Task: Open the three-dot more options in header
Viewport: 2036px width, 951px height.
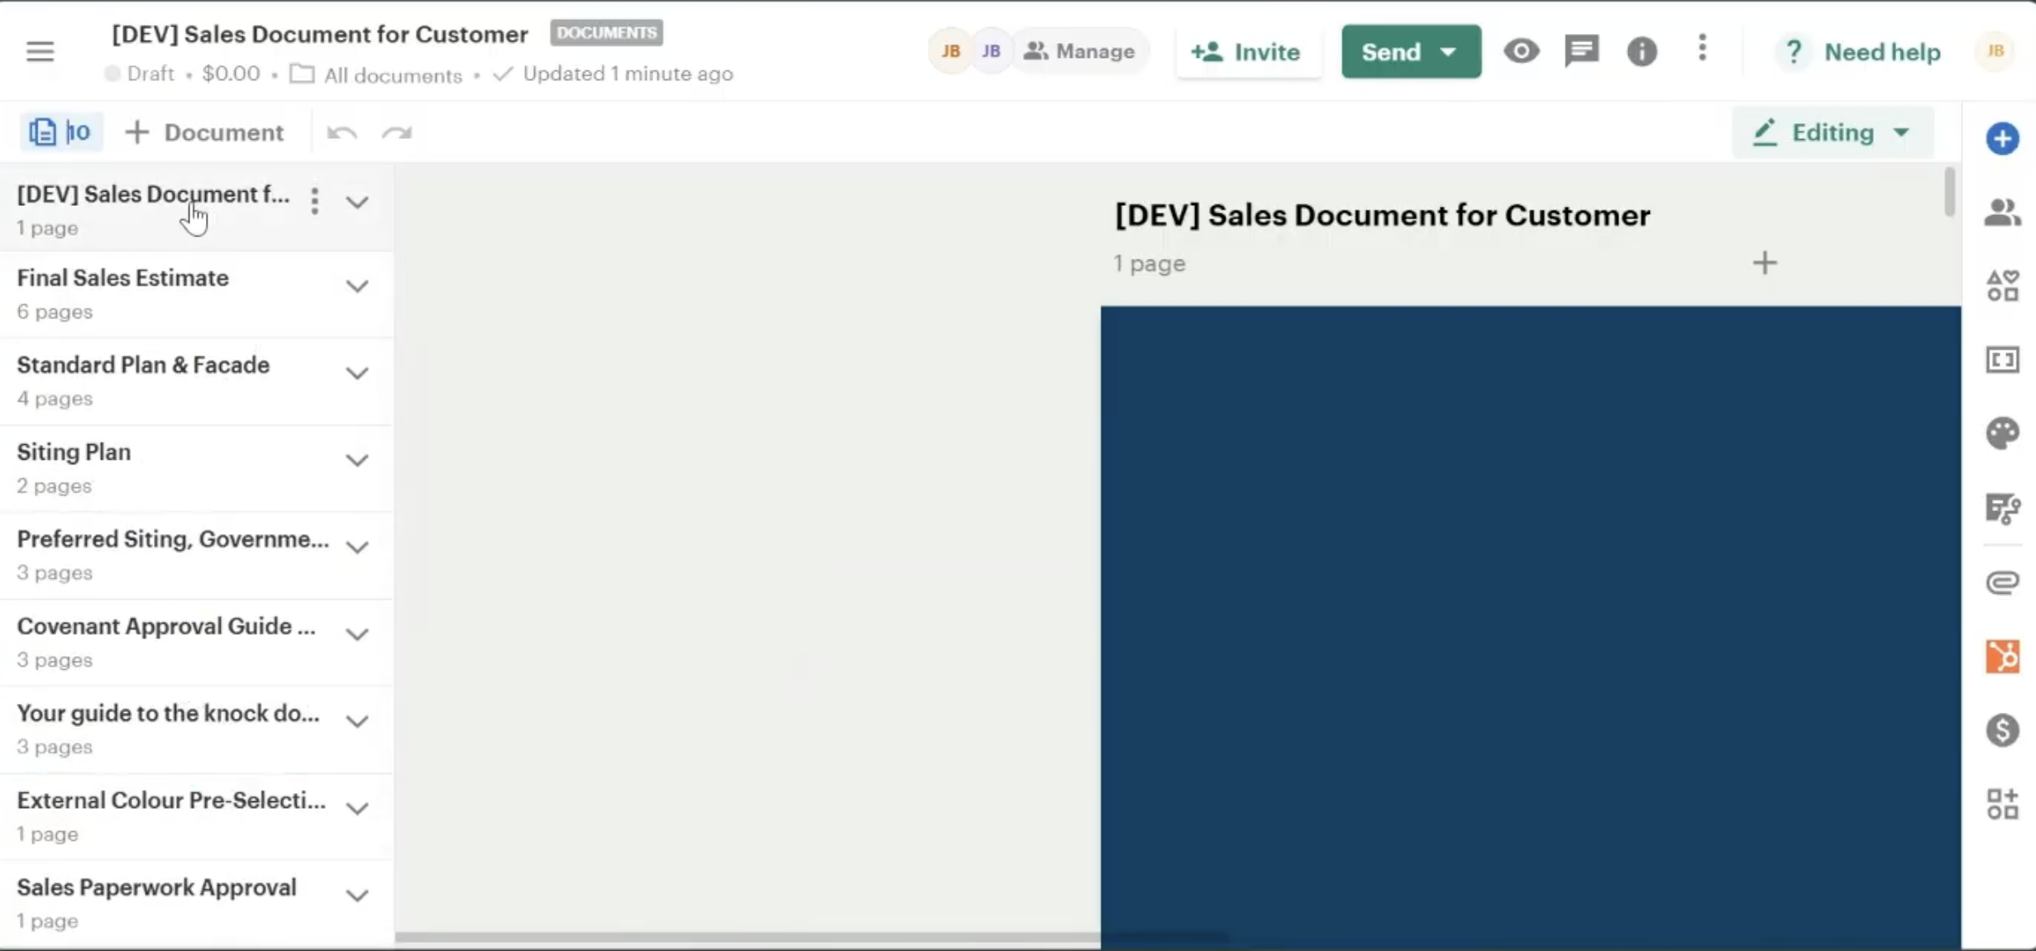Action: click(1702, 48)
